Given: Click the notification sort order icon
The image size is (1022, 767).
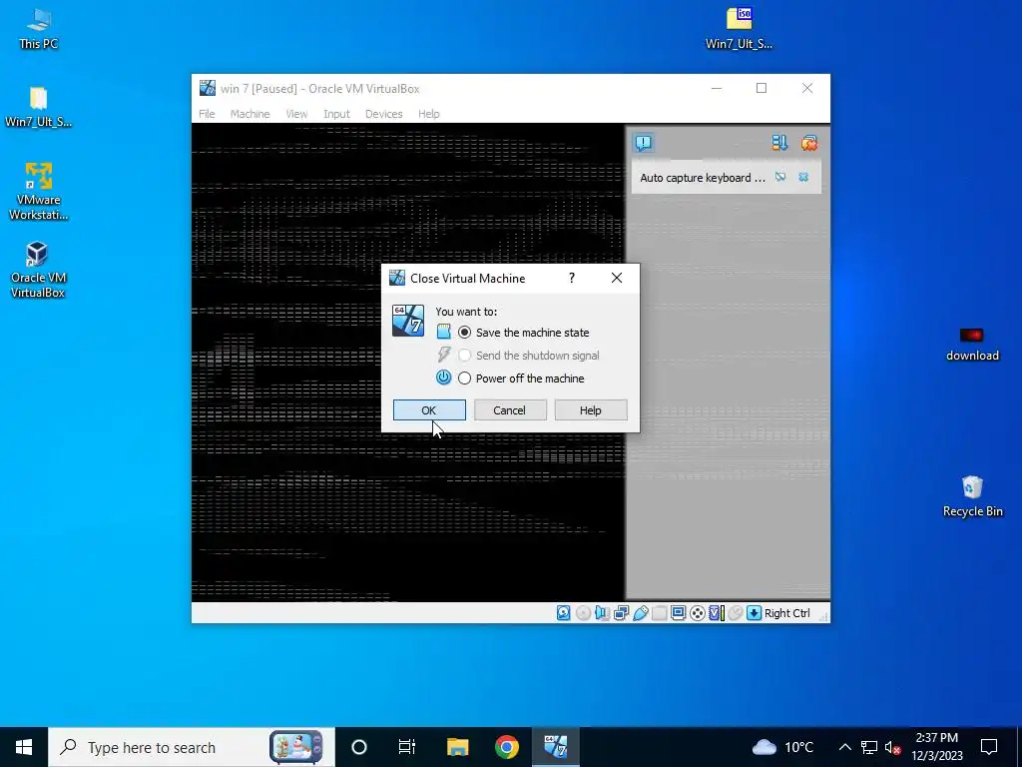Looking at the screenshot, I should pos(779,143).
